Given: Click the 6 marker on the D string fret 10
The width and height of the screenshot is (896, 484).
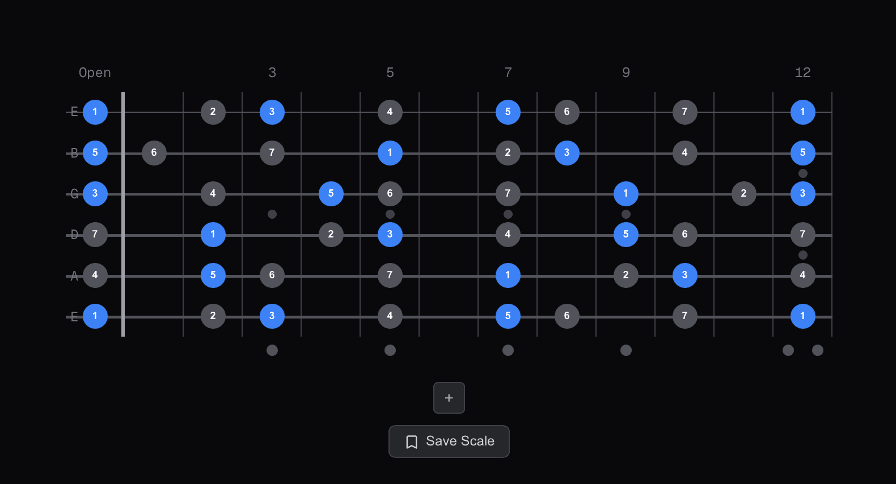Looking at the screenshot, I should pos(684,234).
